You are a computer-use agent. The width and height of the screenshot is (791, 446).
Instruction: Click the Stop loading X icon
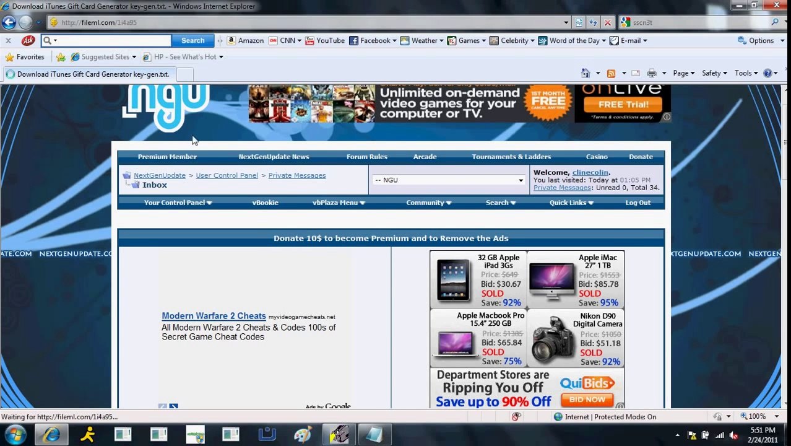click(607, 22)
